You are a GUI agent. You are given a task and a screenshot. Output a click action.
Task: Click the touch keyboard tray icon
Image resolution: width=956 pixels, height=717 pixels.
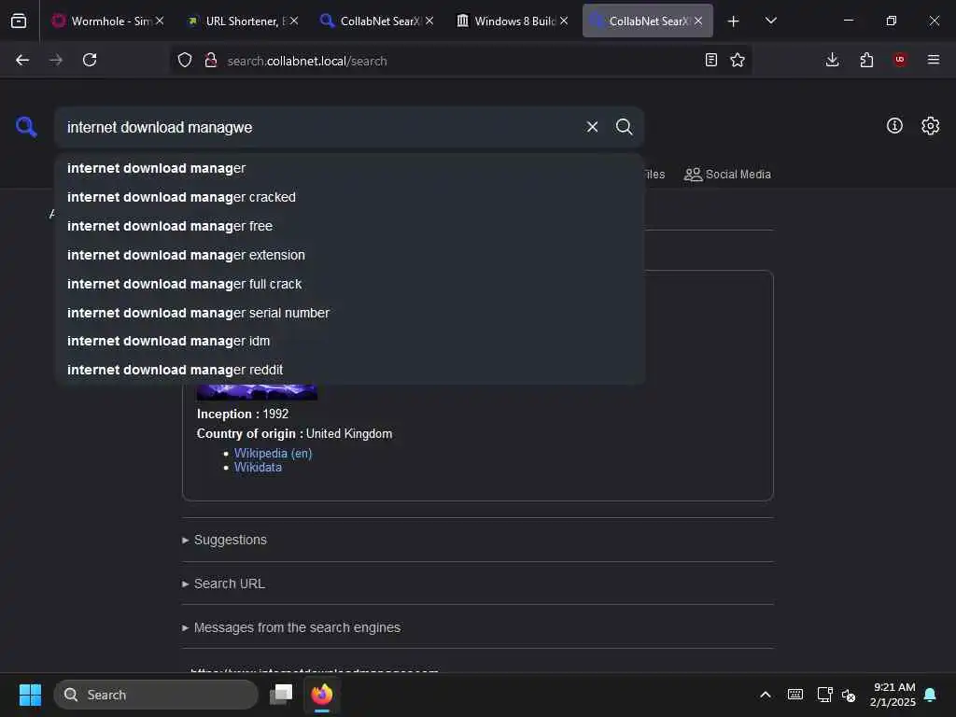pos(795,695)
